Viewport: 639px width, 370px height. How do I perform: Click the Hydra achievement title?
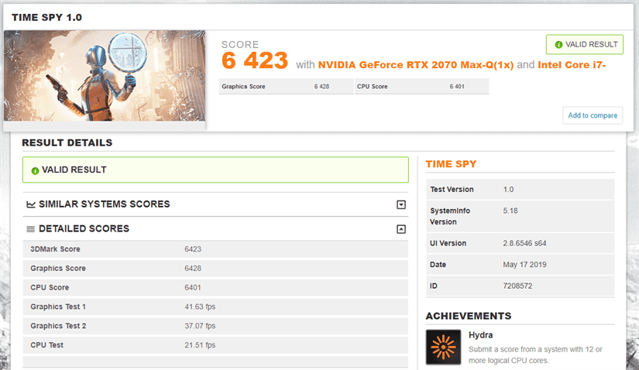click(x=480, y=335)
